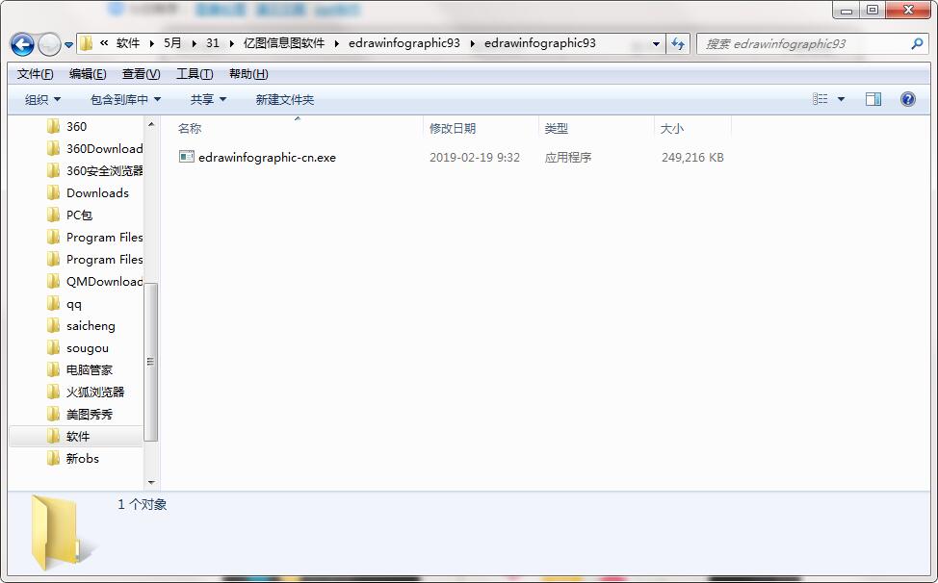The width and height of the screenshot is (938, 583).
Task: Click the file size 249,216 KB
Action: (692, 157)
